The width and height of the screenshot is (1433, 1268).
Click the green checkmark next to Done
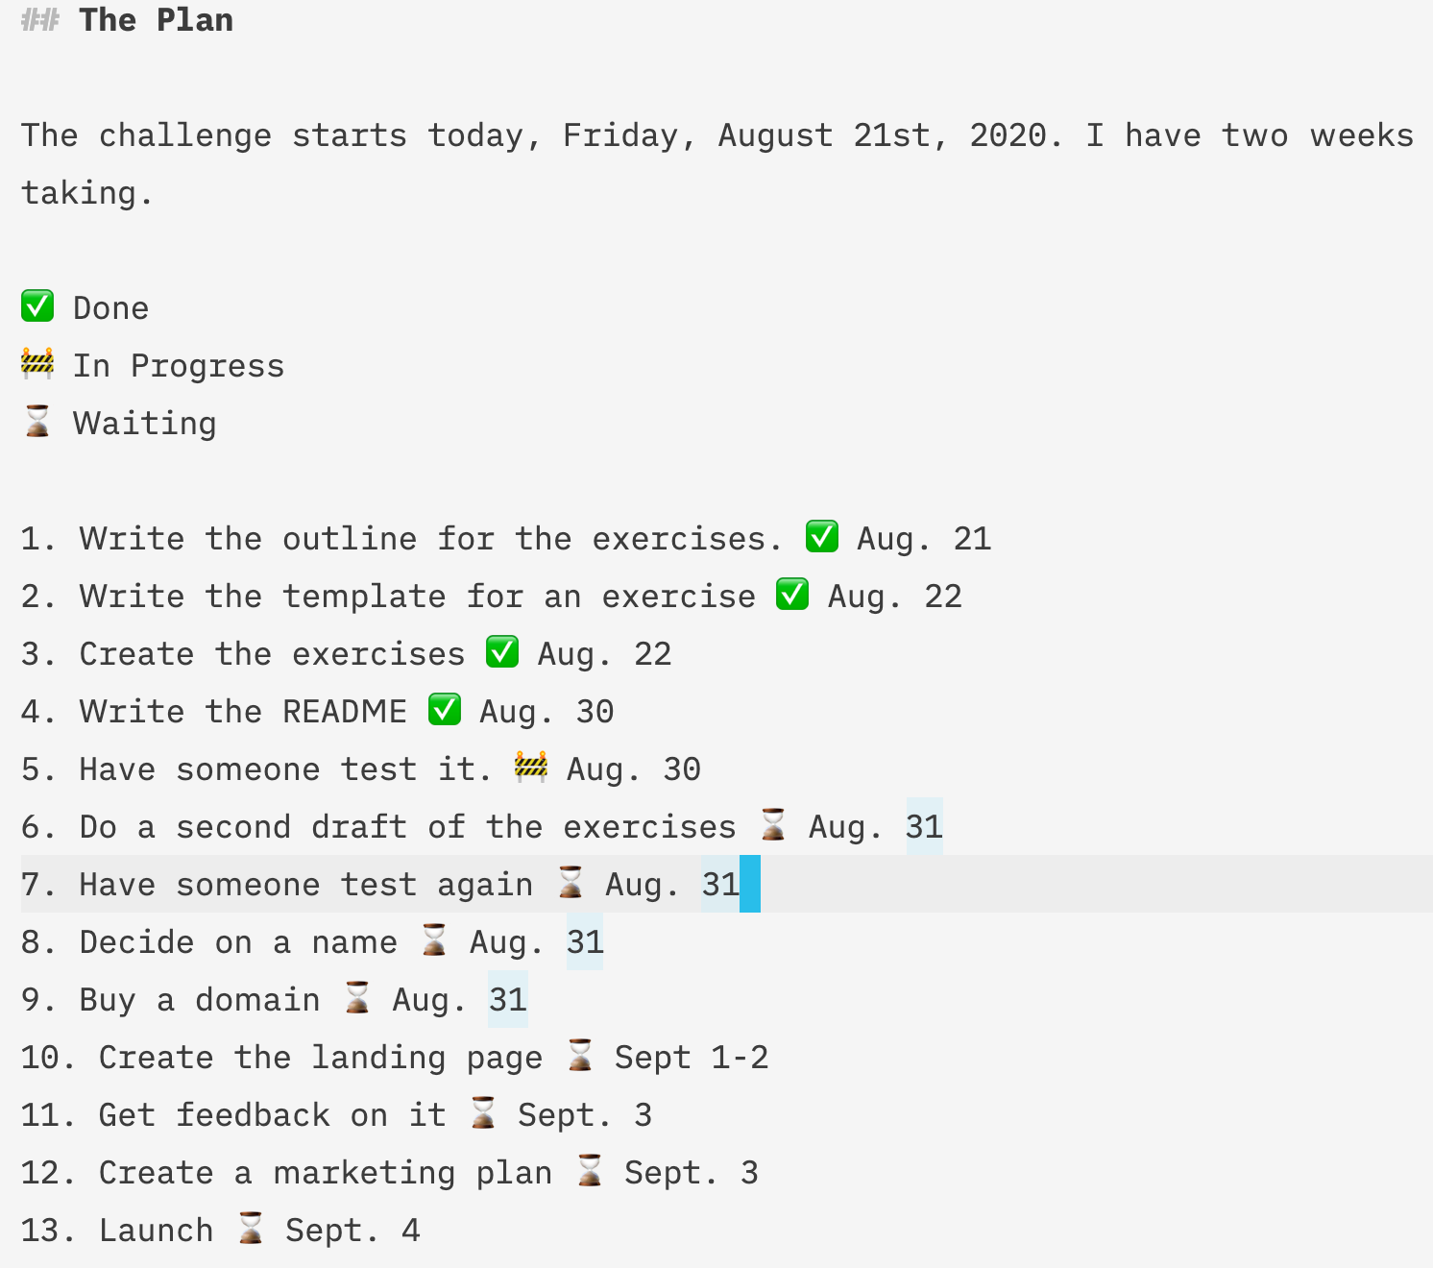click(37, 306)
